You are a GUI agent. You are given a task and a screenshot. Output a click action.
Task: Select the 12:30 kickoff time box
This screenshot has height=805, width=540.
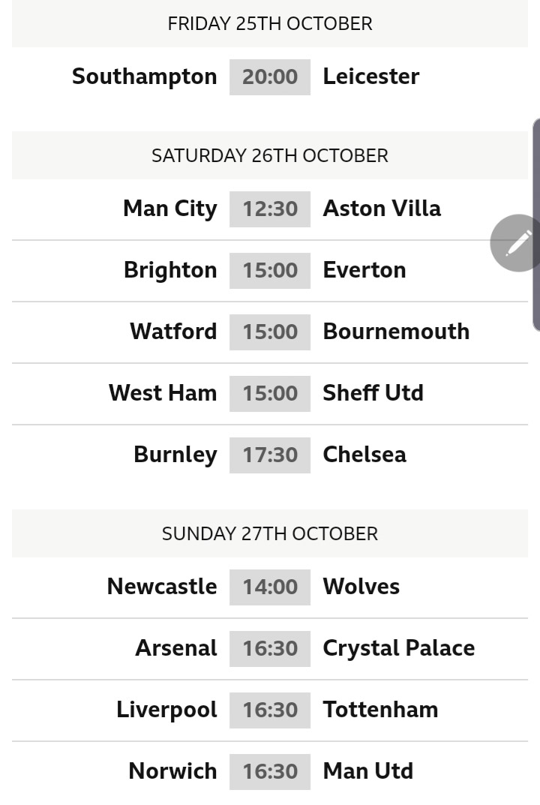pyautogui.click(x=270, y=209)
